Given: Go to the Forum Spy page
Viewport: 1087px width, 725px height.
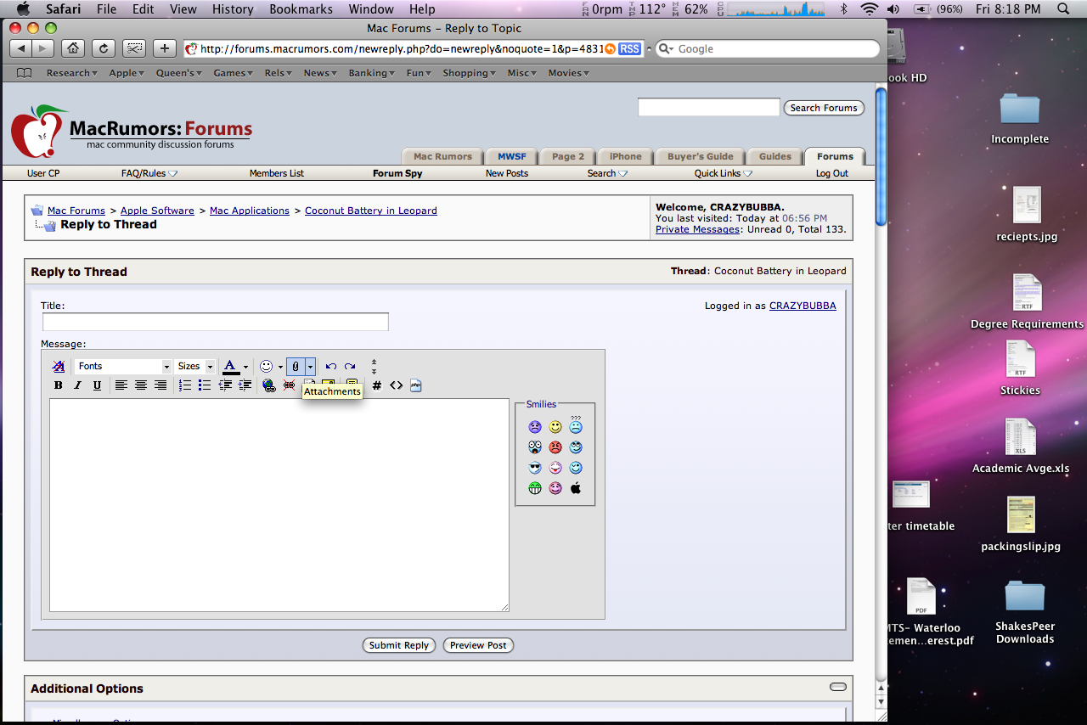Looking at the screenshot, I should 397,173.
